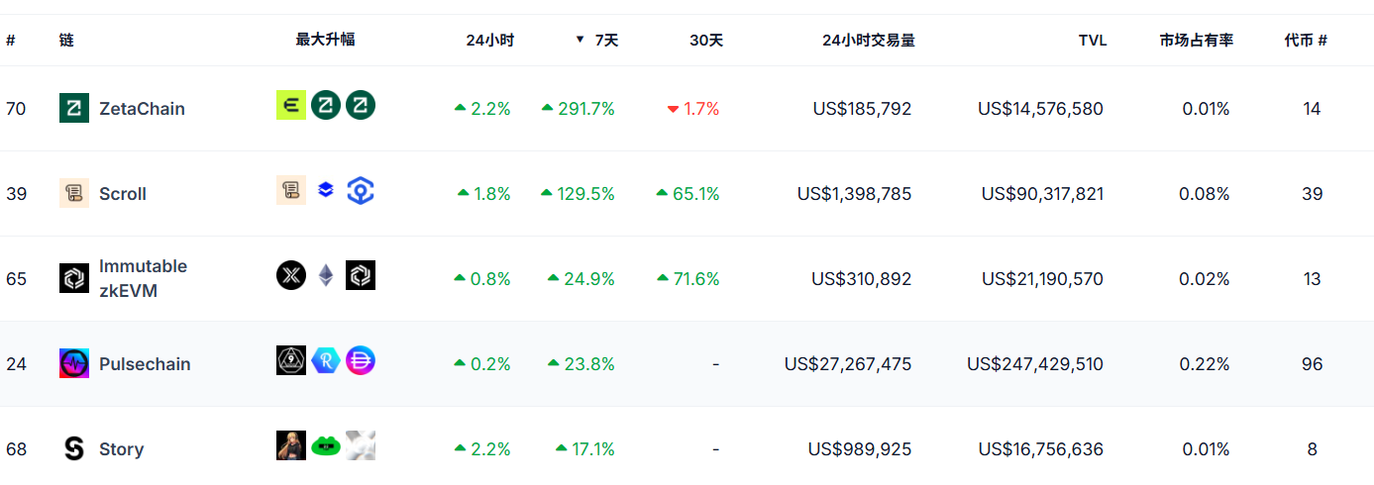The width and height of the screenshot is (1374, 485).
Task: Sort by the TVL column header
Action: 1093,41
